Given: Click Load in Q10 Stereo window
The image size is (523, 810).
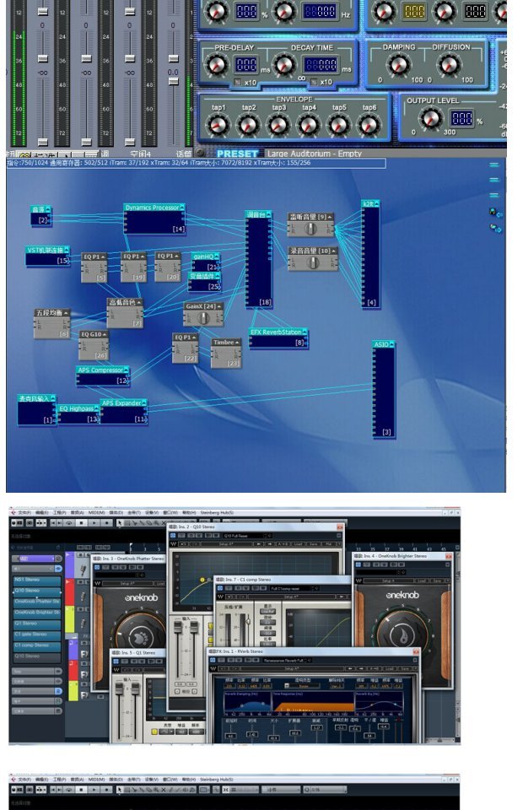Looking at the screenshot, I should (299, 544).
